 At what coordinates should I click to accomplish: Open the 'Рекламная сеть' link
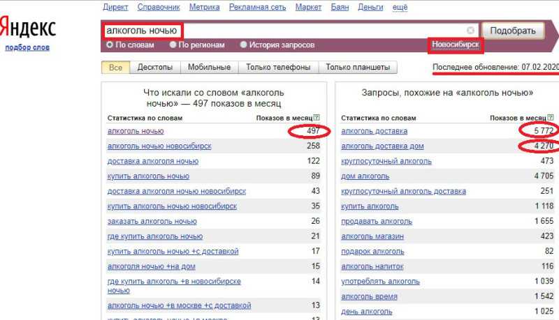click(257, 7)
